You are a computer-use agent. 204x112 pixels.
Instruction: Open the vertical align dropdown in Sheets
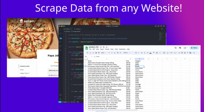coord(168,53)
